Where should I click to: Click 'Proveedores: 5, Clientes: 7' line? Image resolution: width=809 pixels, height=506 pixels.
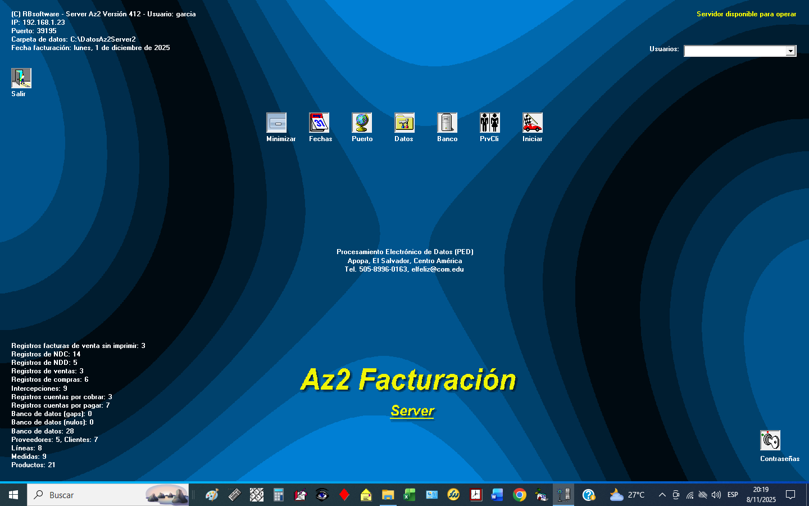point(54,440)
